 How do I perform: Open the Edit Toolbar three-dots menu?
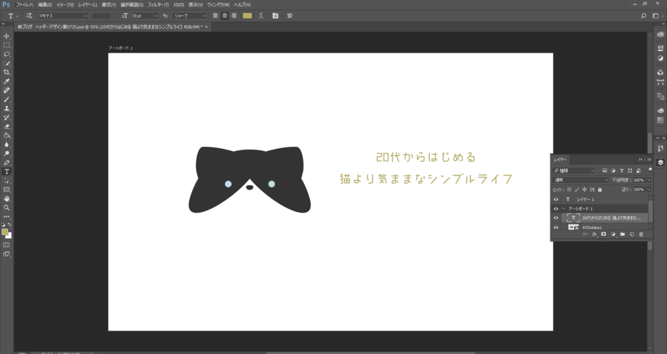(7, 217)
